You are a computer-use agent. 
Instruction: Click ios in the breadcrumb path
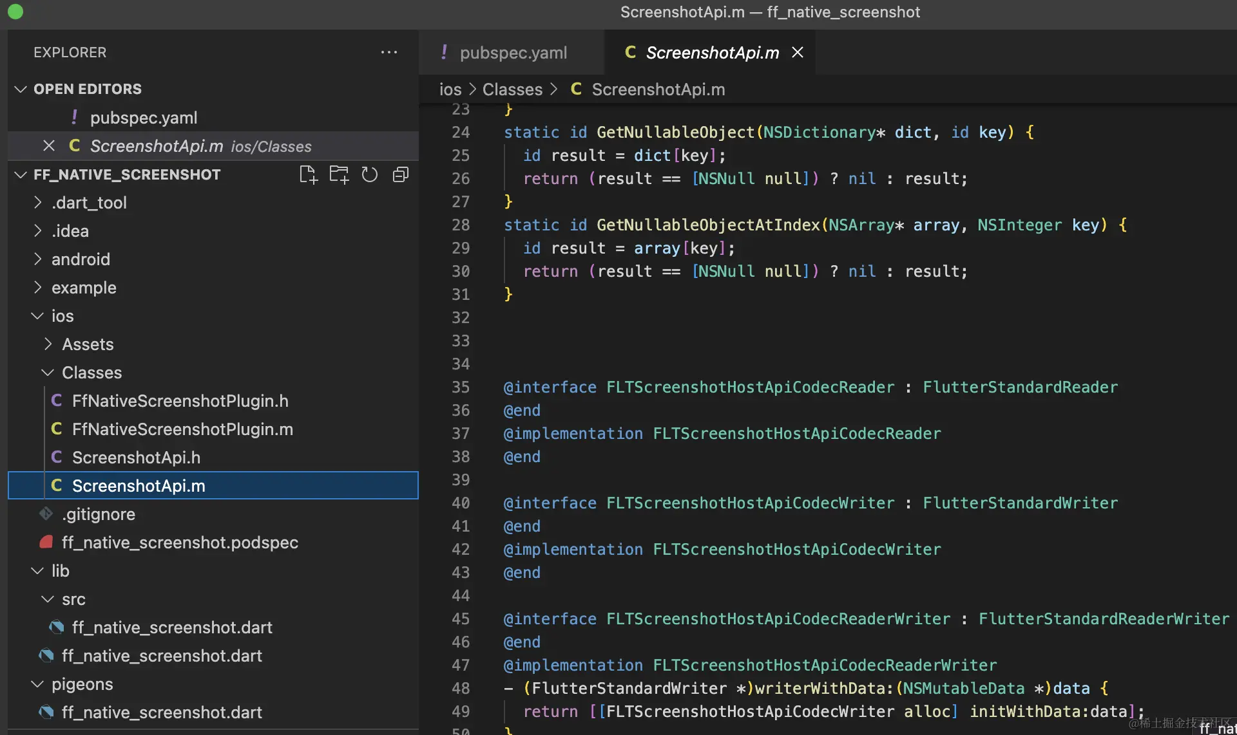450,89
